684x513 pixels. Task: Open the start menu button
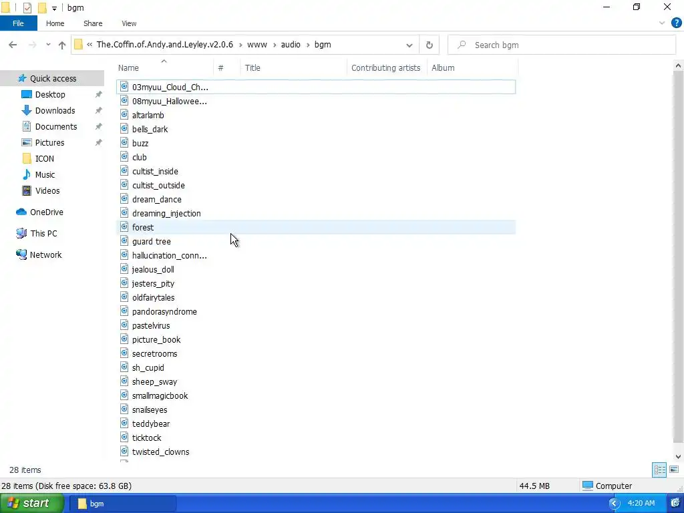pyautogui.click(x=32, y=503)
